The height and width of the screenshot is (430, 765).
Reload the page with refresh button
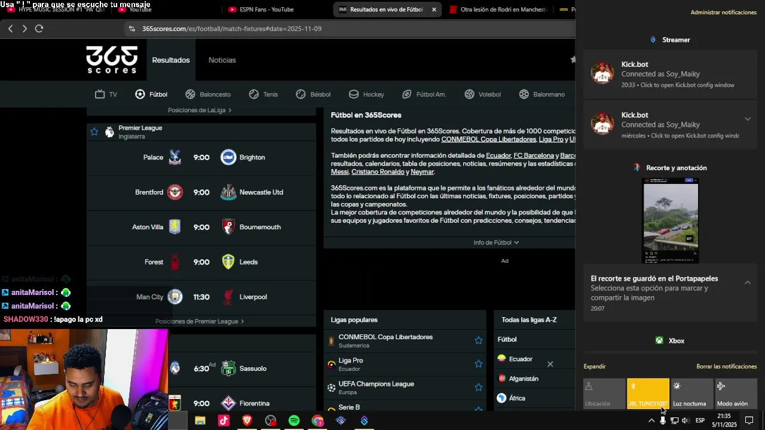(x=39, y=29)
